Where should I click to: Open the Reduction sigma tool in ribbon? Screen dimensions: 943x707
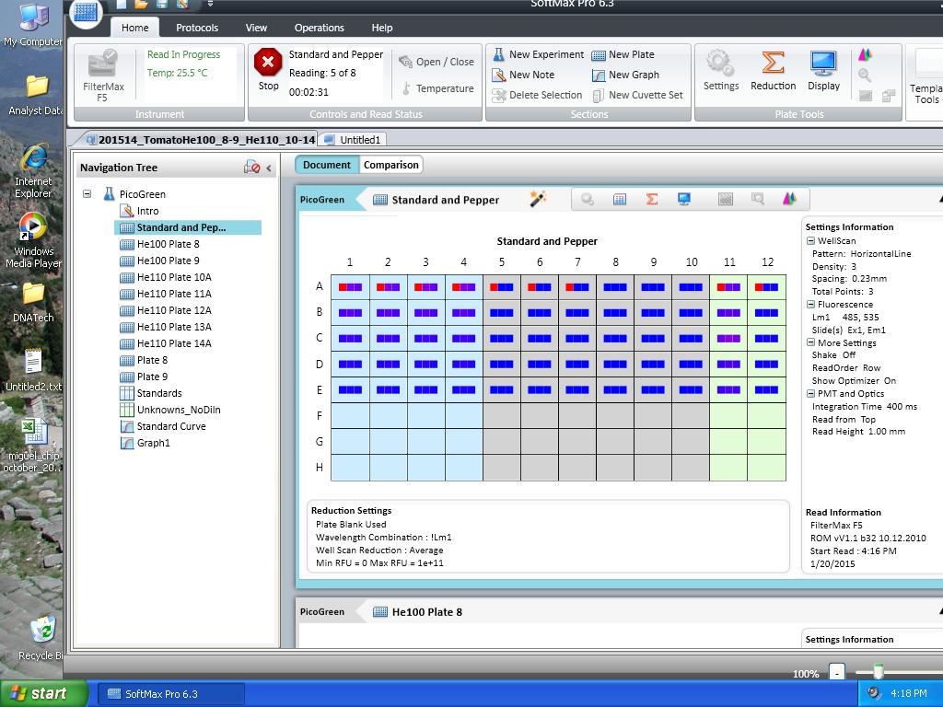coord(773,69)
